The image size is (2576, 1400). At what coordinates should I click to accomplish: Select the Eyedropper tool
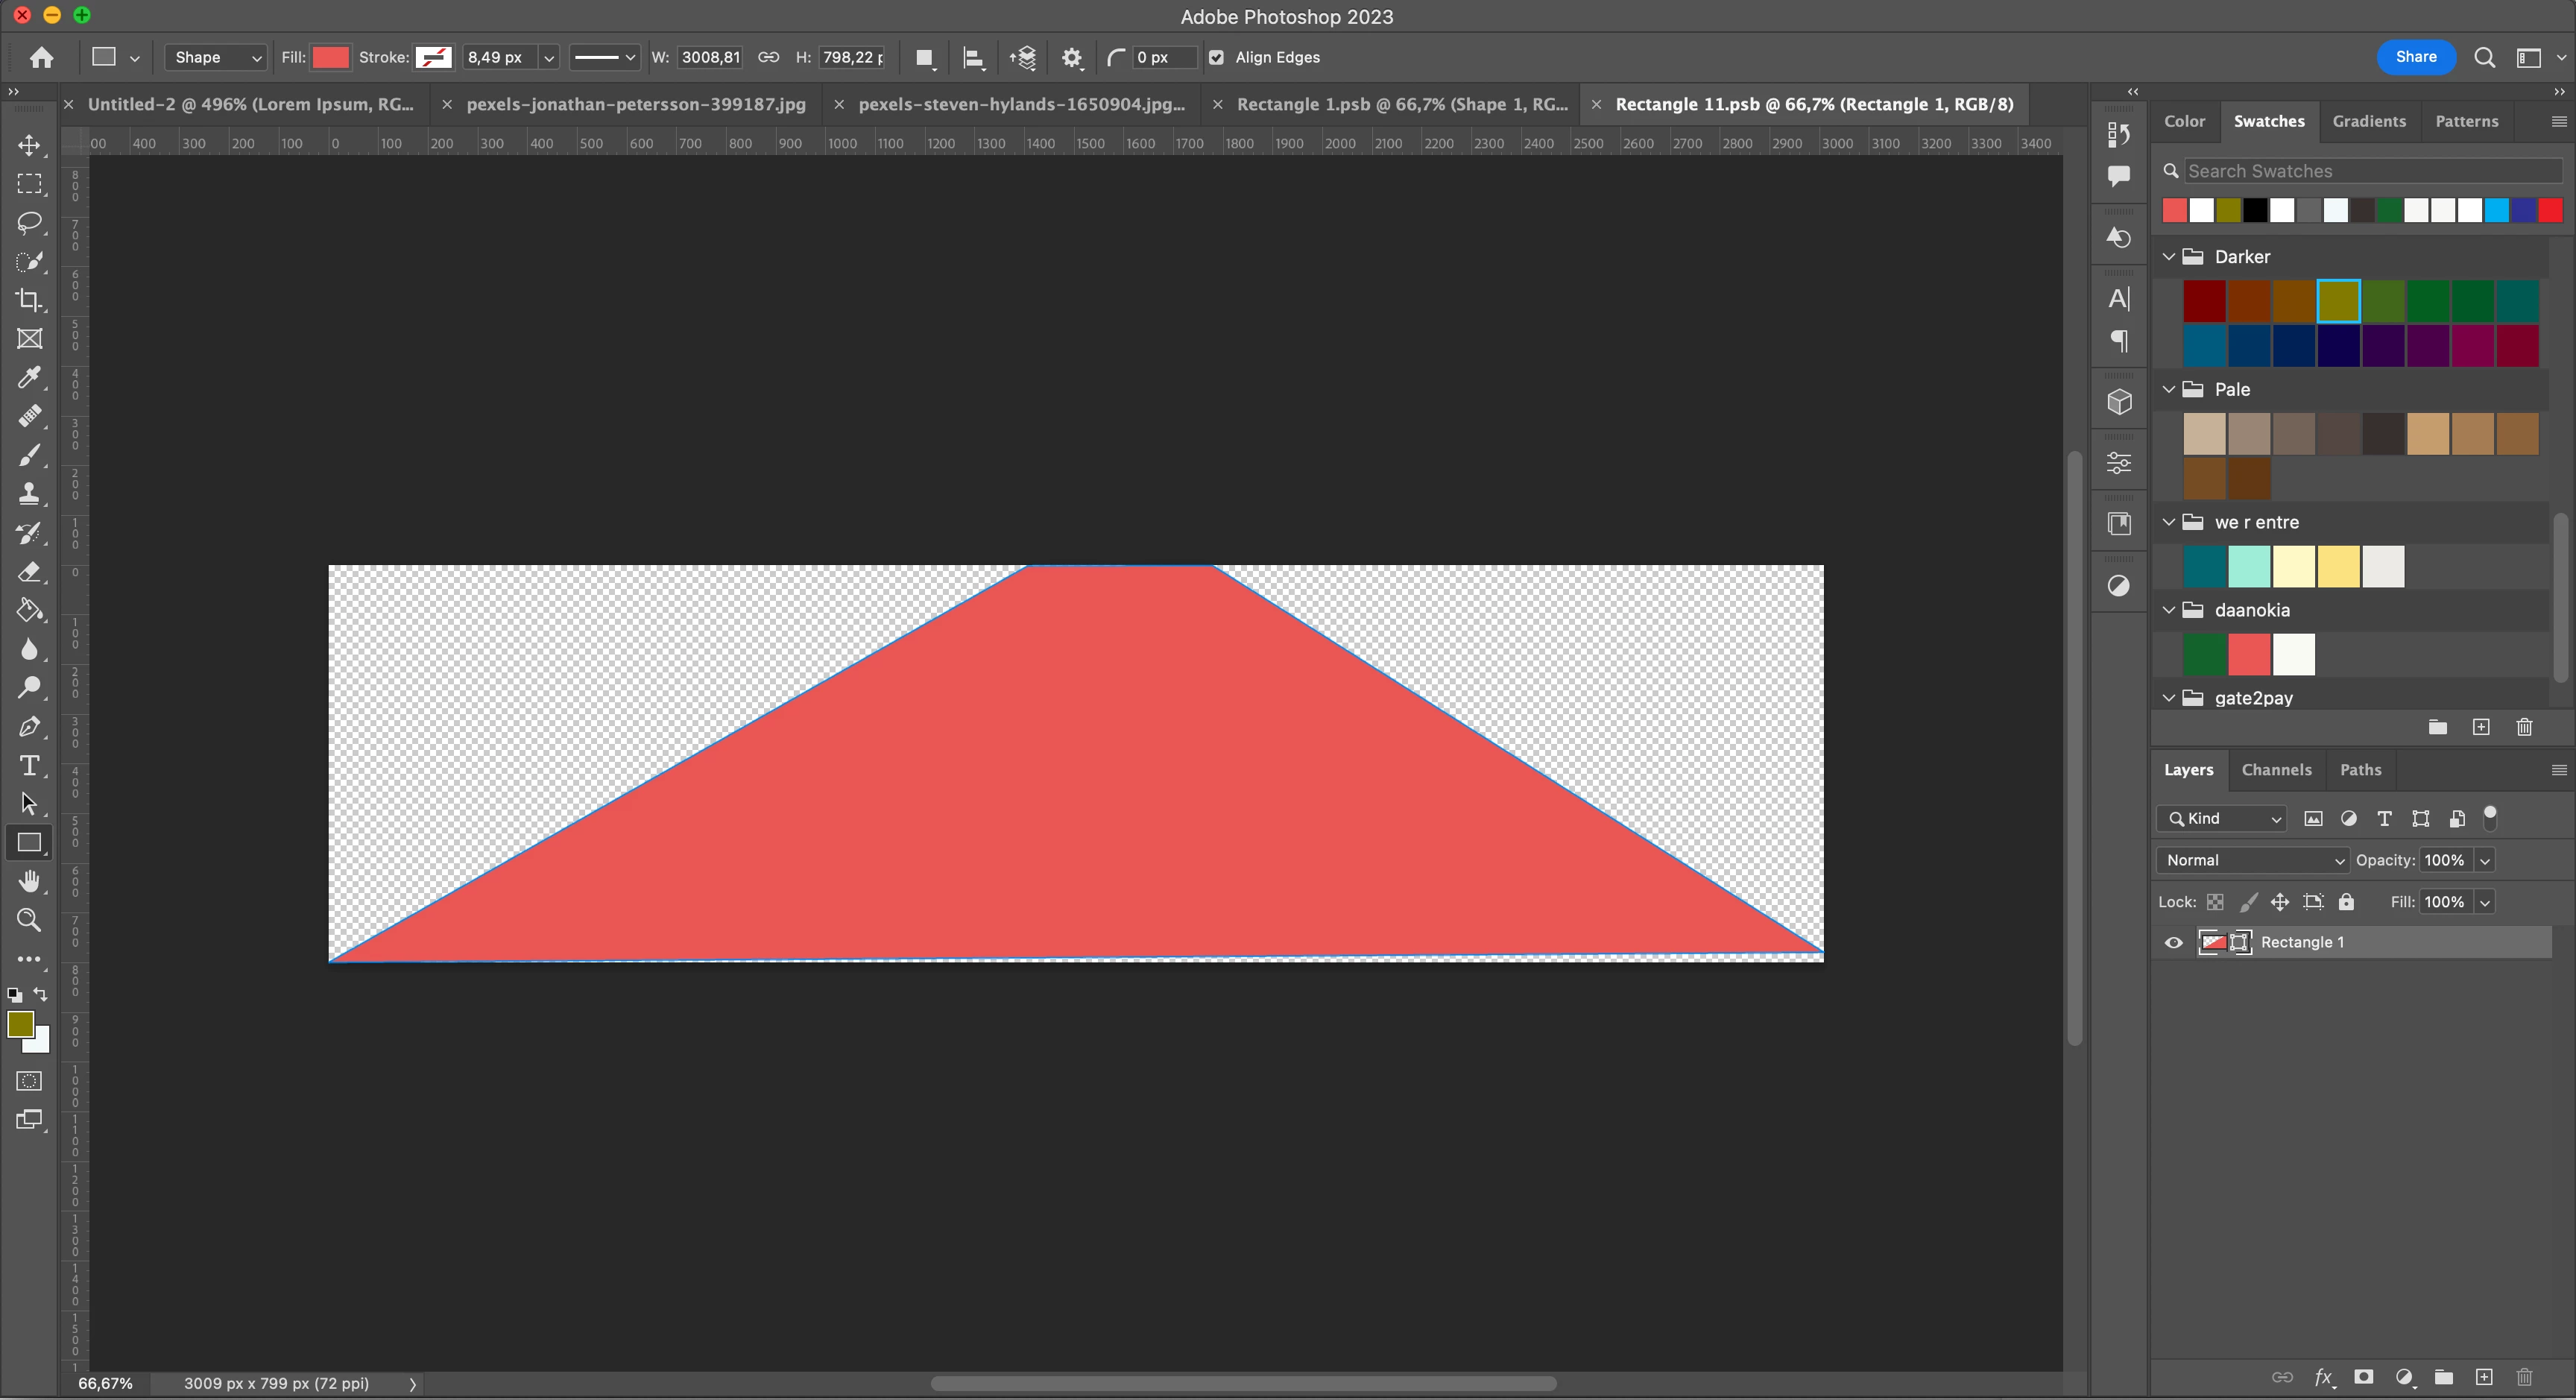pyautogui.click(x=30, y=377)
